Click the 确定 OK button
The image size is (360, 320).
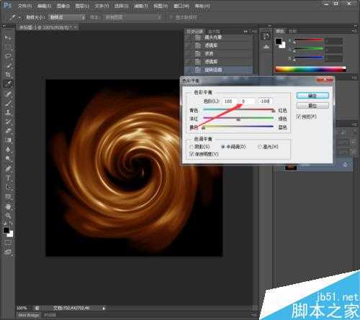click(312, 96)
